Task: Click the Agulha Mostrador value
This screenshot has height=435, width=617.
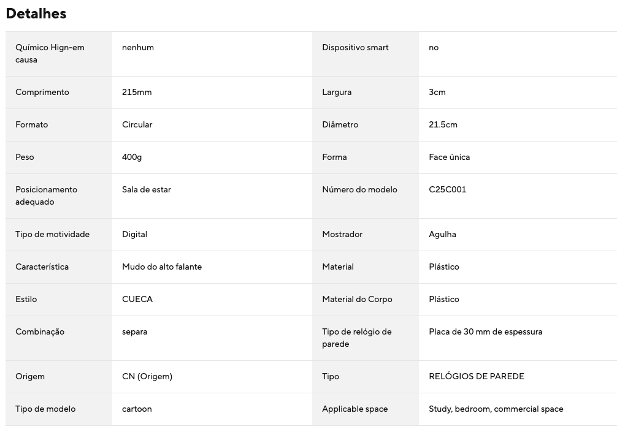Action: [x=442, y=234]
